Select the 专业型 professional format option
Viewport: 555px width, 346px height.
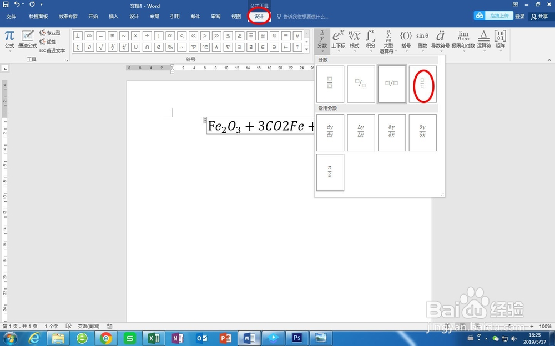click(x=50, y=33)
